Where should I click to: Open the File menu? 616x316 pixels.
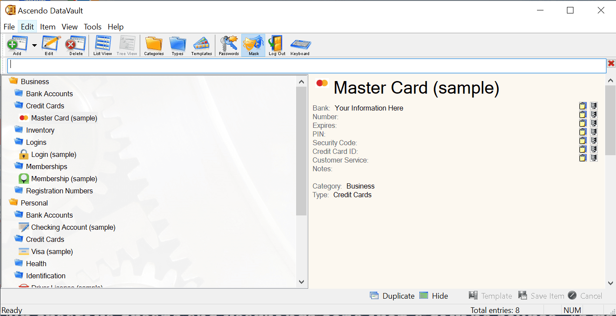[x=9, y=27]
